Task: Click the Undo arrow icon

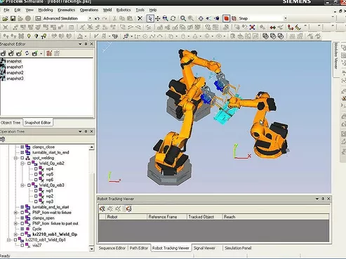Action: point(97,18)
